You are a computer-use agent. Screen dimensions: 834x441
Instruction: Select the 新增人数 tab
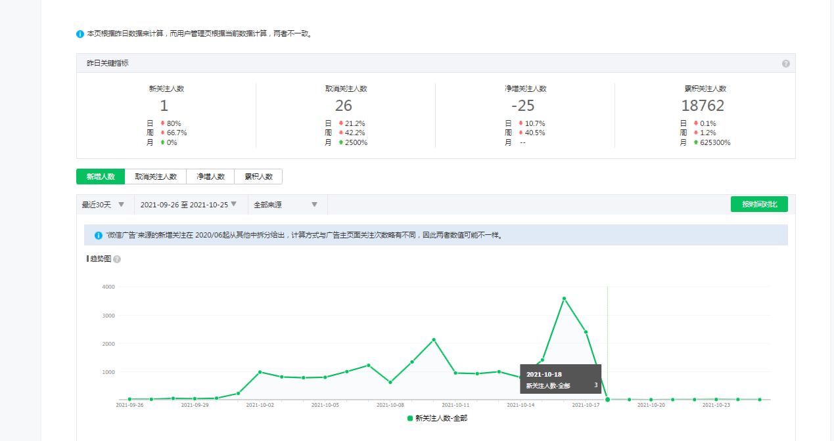coord(101,177)
